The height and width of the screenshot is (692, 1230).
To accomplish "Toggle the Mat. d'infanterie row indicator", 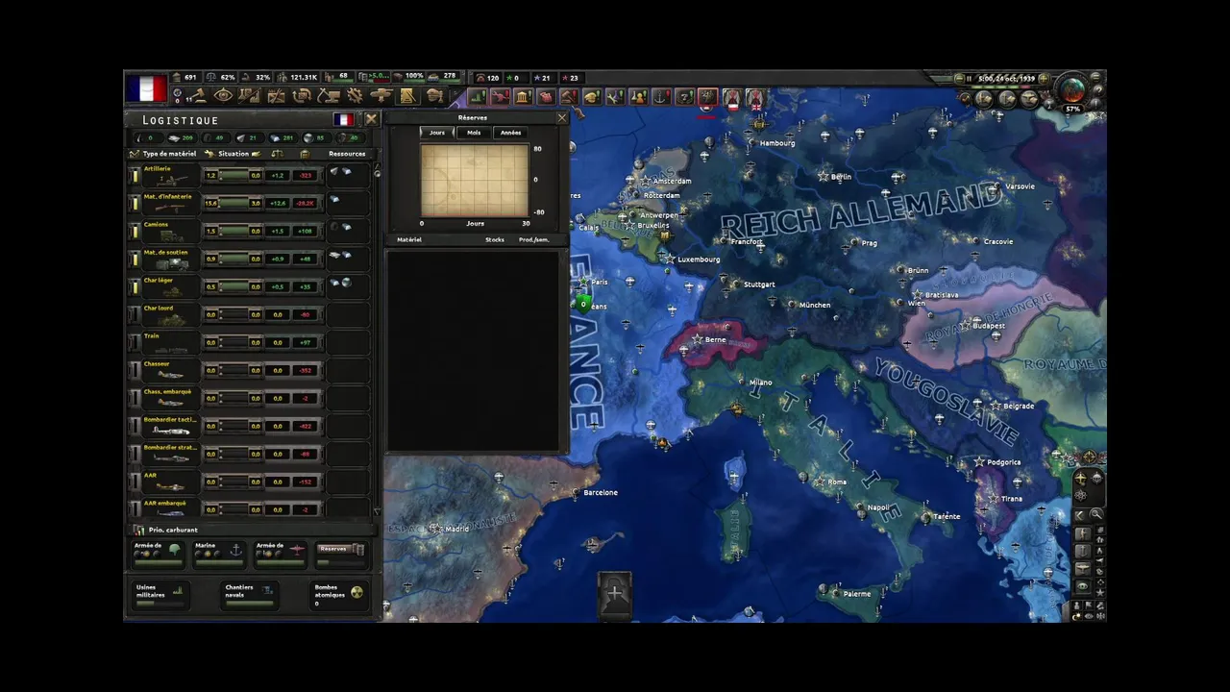I will pos(135,204).
